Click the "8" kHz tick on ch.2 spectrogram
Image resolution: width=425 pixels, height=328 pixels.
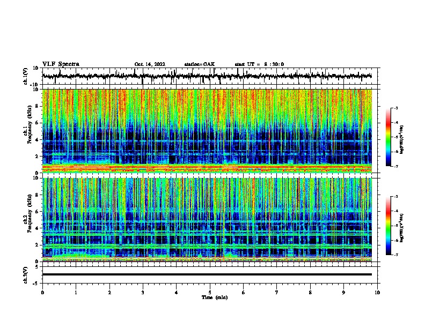pyautogui.click(x=38, y=195)
